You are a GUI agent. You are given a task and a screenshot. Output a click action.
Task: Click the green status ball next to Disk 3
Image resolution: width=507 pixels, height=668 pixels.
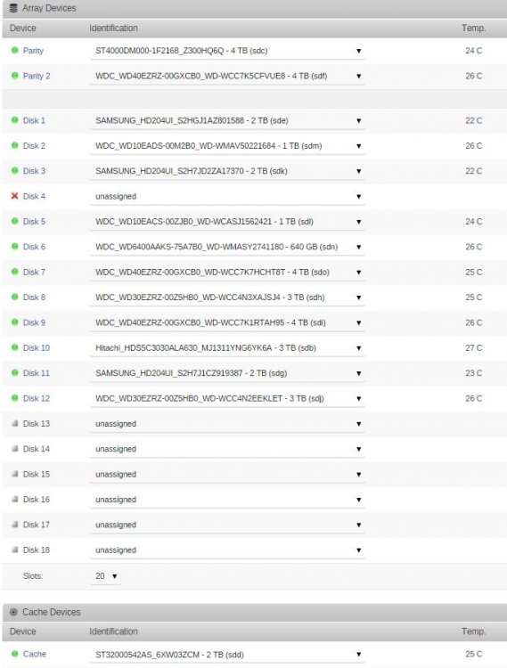point(15,170)
